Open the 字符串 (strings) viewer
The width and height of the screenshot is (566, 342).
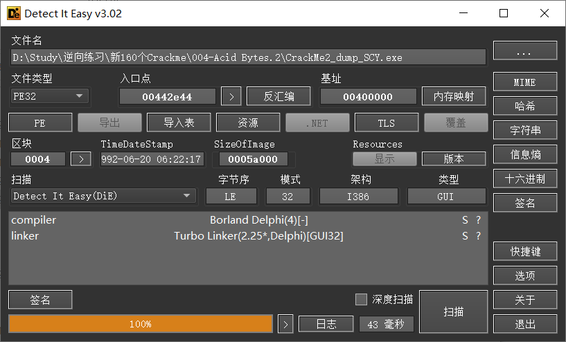coord(525,130)
